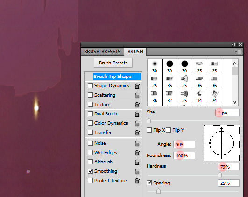Click the brush list scroll down arrow
The height and width of the screenshot is (197, 248).
pyautogui.click(x=235, y=102)
